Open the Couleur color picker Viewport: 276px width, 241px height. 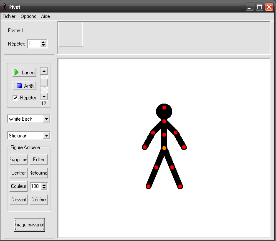(18, 186)
